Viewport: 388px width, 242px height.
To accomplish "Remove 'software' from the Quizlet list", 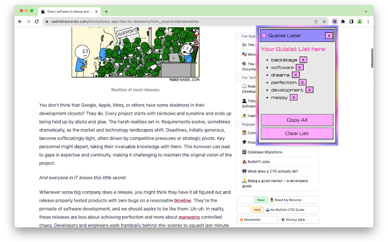I will [300, 67].
